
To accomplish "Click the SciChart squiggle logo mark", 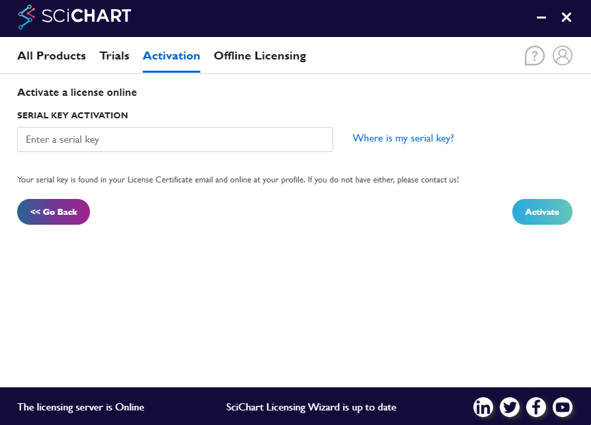I will (26, 17).
